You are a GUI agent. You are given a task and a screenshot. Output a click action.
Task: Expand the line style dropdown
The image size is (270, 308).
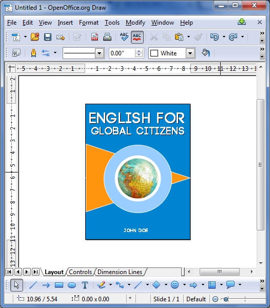[x=100, y=53]
